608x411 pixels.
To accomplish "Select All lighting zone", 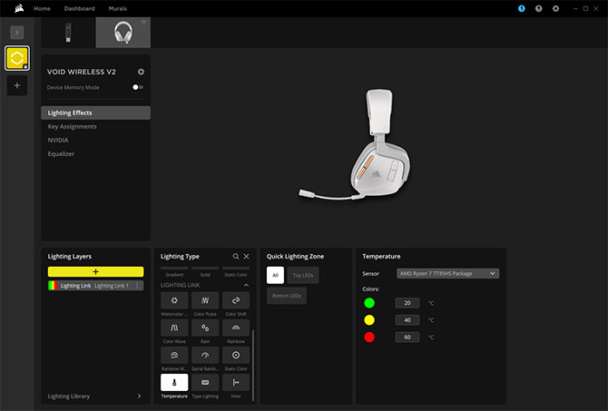I will point(275,275).
